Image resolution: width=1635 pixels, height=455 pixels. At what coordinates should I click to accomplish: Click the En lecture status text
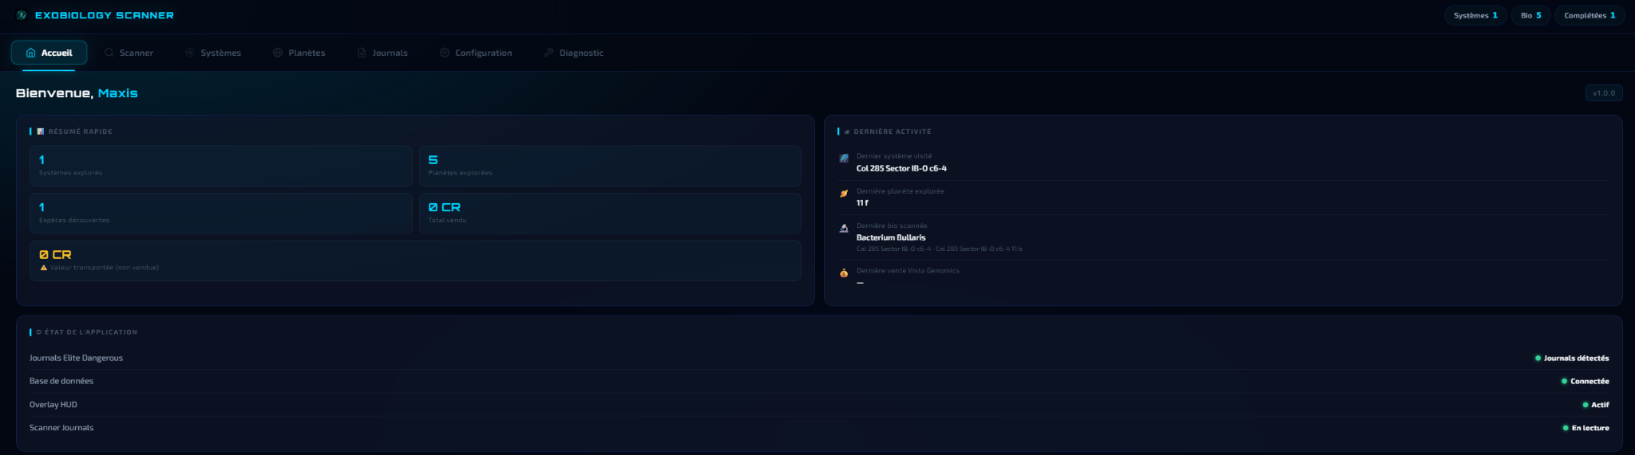tap(1590, 428)
